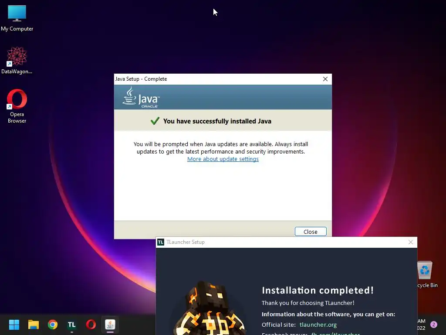Close the TLauncher Setup window with X
Viewport: 446px width, 335px height.
(x=410, y=242)
